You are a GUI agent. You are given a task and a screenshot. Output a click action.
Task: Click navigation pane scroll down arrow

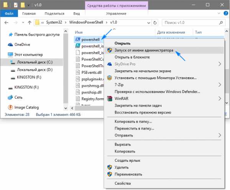tap(66, 108)
